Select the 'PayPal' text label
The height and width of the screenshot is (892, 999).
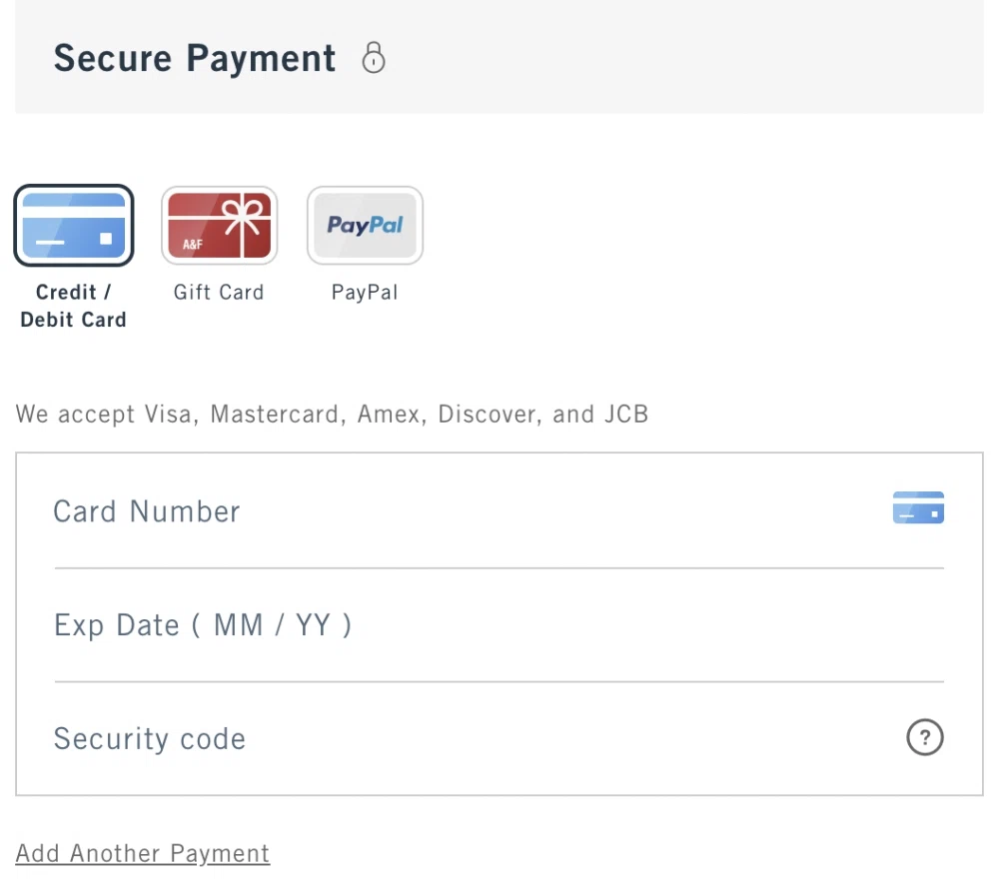click(x=365, y=293)
